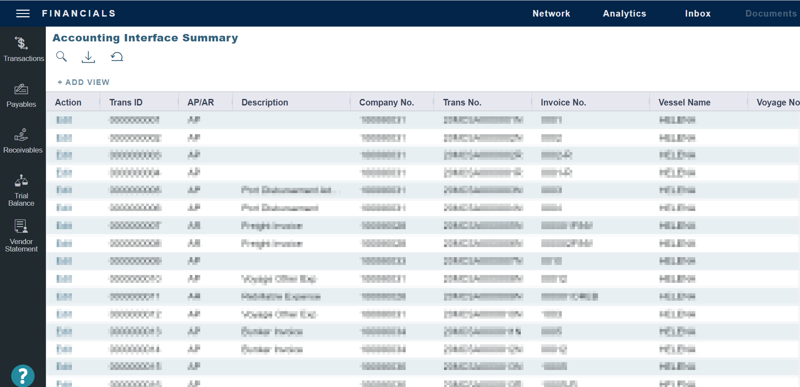Click the Invoice No. column header
Screen dimensions: 800x387
click(563, 102)
